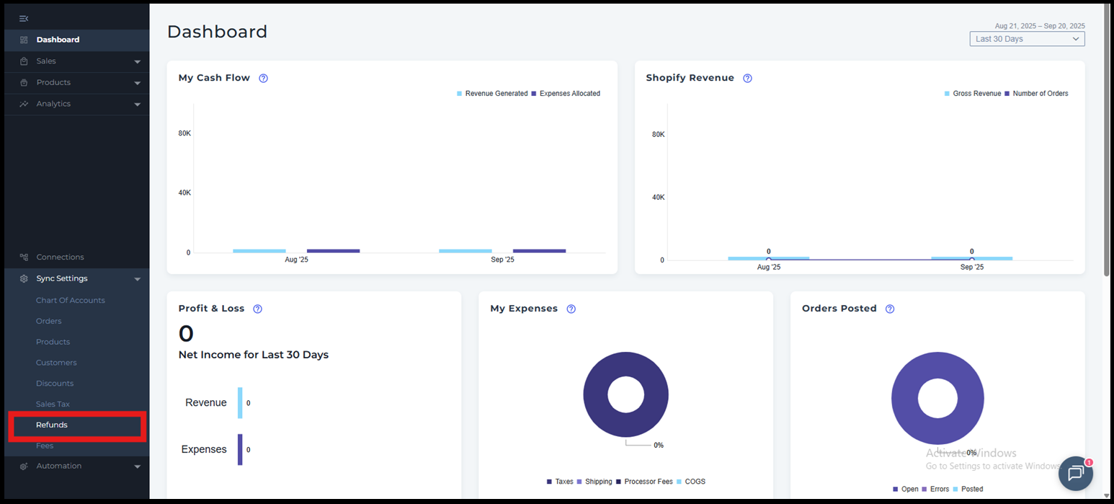Open the chat support bubble icon
This screenshot has width=1114, height=504.
[1075, 474]
